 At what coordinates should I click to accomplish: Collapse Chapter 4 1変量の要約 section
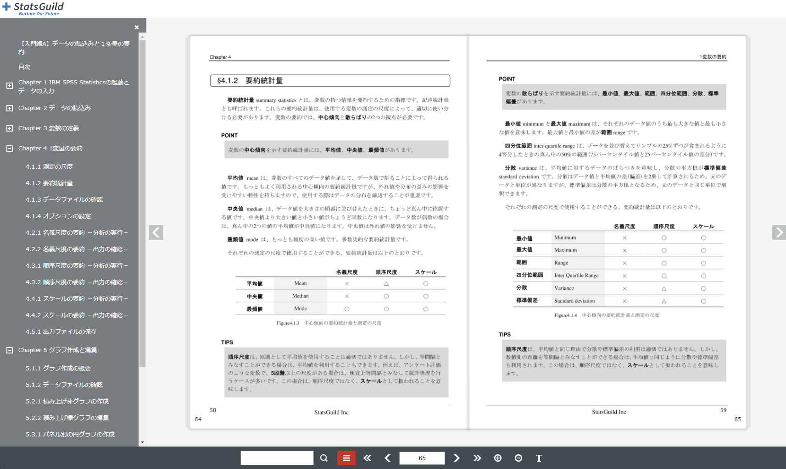(x=9, y=148)
